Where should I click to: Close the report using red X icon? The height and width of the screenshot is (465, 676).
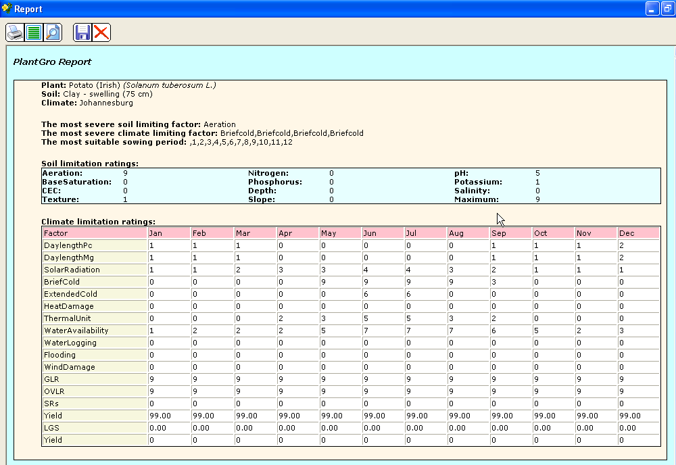(101, 32)
